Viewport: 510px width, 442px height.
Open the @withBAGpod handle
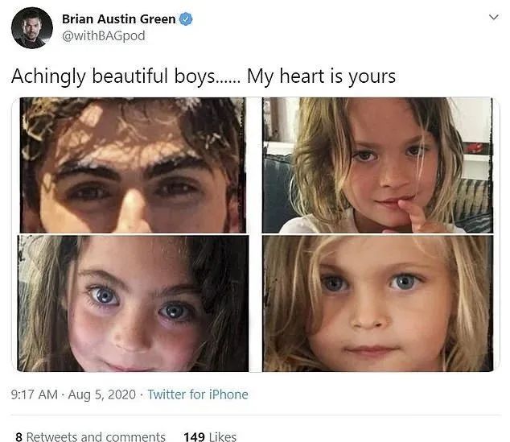pos(104,35)
